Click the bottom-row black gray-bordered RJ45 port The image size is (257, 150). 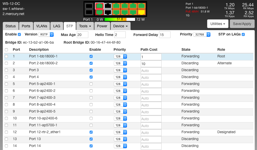(x=108, y=12)
